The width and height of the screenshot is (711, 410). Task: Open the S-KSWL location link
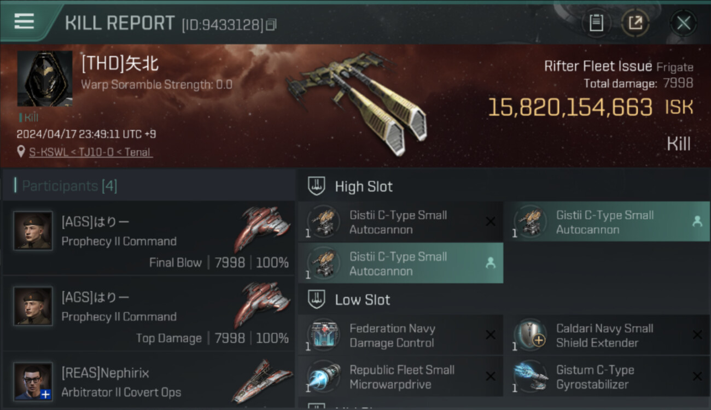pos(91,152)
